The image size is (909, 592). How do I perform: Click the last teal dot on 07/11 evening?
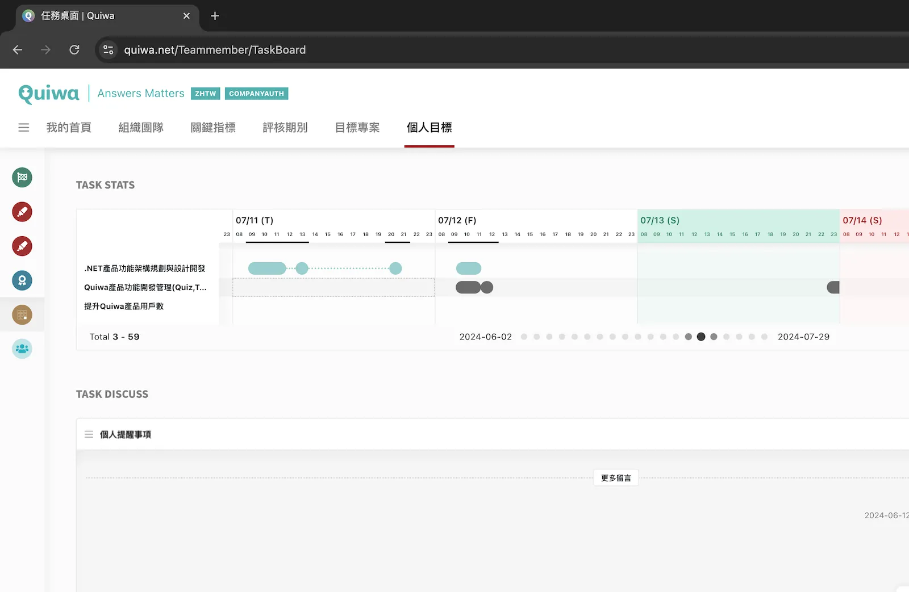tap(395, 268)
